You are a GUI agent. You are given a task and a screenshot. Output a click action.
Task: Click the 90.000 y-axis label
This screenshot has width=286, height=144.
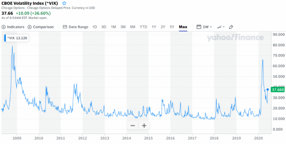coord(279,34)
